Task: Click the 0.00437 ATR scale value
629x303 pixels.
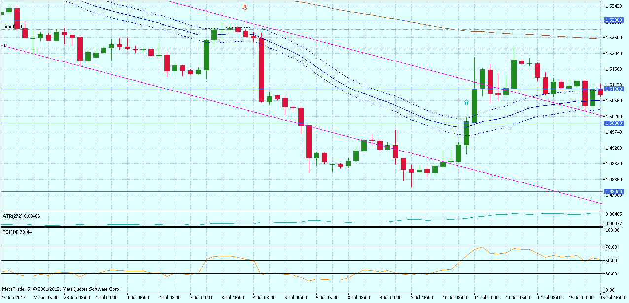Action: coord(614,224)
